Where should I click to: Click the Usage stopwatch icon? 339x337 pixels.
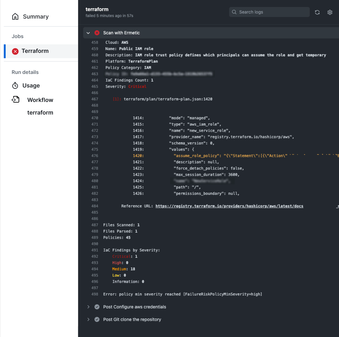click(15, 86)
